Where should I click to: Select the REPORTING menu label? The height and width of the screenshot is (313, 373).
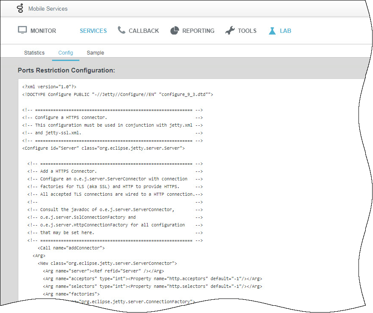click(198, 31)
